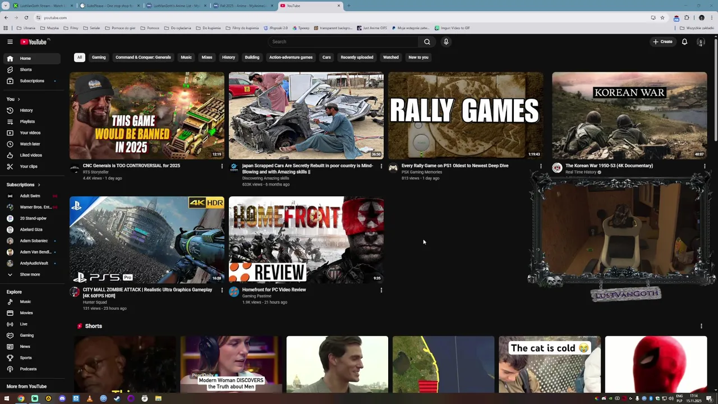Play the Korean War documentary thumbnail
The image size is (718, 404).
click(x=629, y=116)
